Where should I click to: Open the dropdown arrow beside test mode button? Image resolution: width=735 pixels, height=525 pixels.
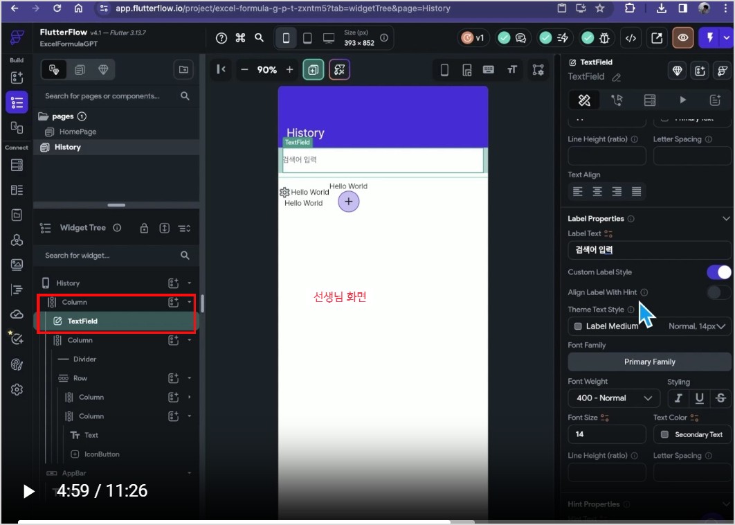[727, 38]
